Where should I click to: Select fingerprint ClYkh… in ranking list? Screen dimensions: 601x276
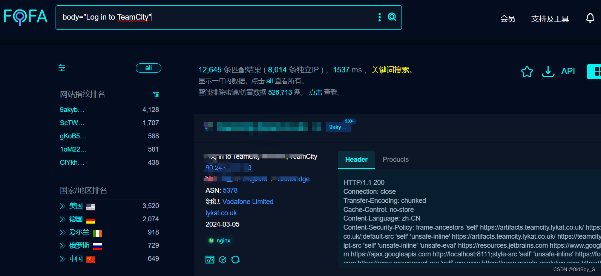[x=72, y=163]
